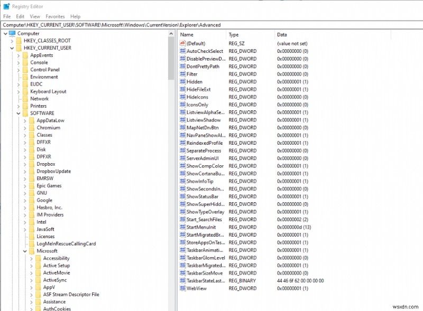423x311 pixels.
Task: Select the (Default) string value icon
Action: pos(182,43)
